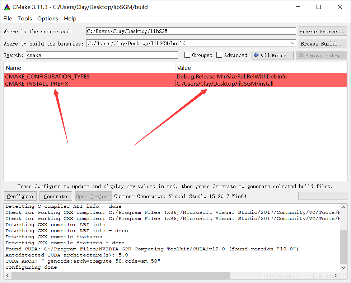Click the output log scroll right arrow
Viewport: 351px width, 283px height.
336,275
